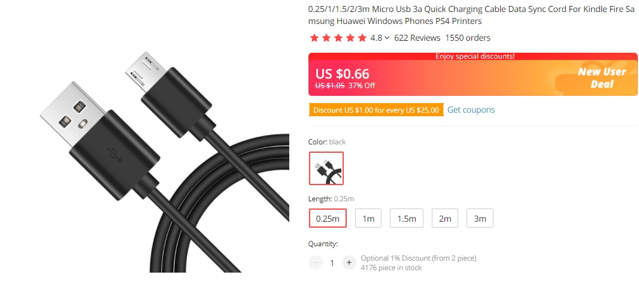Click the New User Deal badge

point(602,78)
